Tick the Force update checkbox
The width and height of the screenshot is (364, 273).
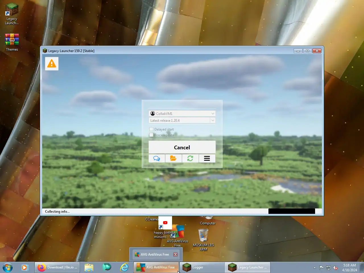(x=151, y=135)
